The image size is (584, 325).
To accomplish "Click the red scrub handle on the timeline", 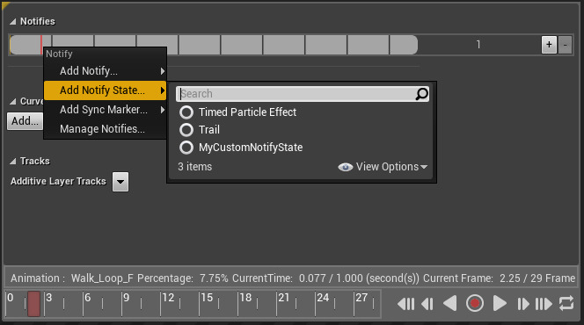I will (x=34, y=304).
